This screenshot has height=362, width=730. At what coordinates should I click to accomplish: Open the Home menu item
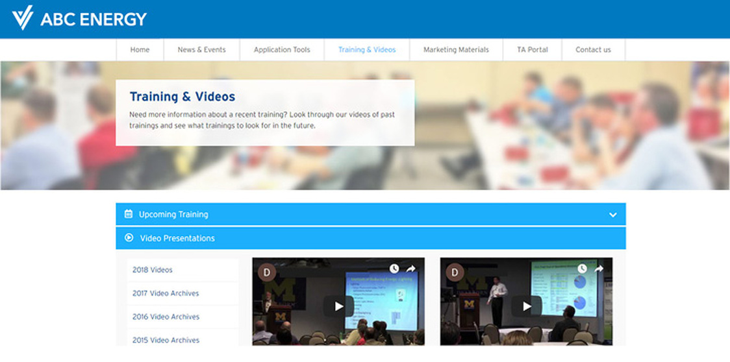(x=140, y=50)
